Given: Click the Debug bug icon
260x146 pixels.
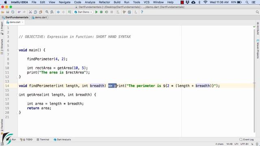Looking at the screenshot, I should coord(101,12).
